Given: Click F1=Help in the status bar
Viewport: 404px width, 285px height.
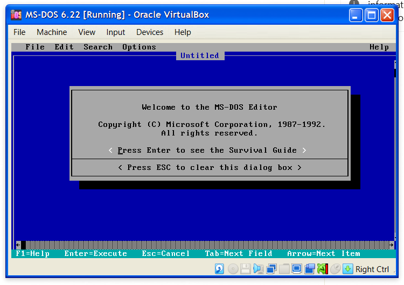Looking at the screenshot, I should coord(32,254).
